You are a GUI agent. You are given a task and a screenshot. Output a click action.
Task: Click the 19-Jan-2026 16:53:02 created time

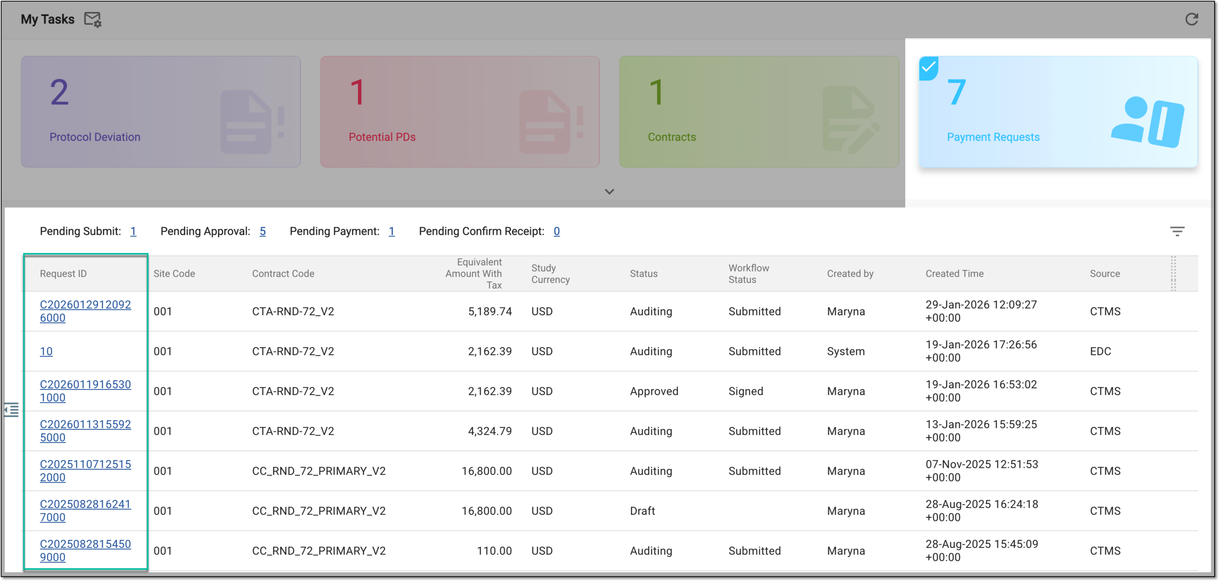coord(981,391)
